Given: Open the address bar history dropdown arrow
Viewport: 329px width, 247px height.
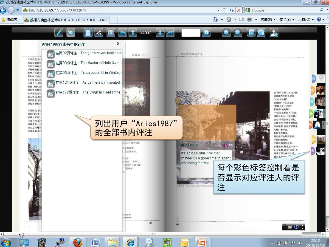Looking at the screenshot, I should pyautogui.click(x=218, y=10).
